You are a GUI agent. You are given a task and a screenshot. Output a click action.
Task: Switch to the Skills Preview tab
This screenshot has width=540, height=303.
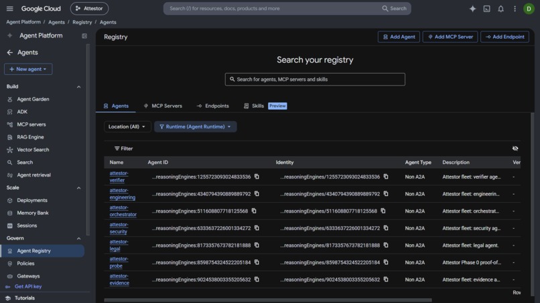[x=265, y=106]
